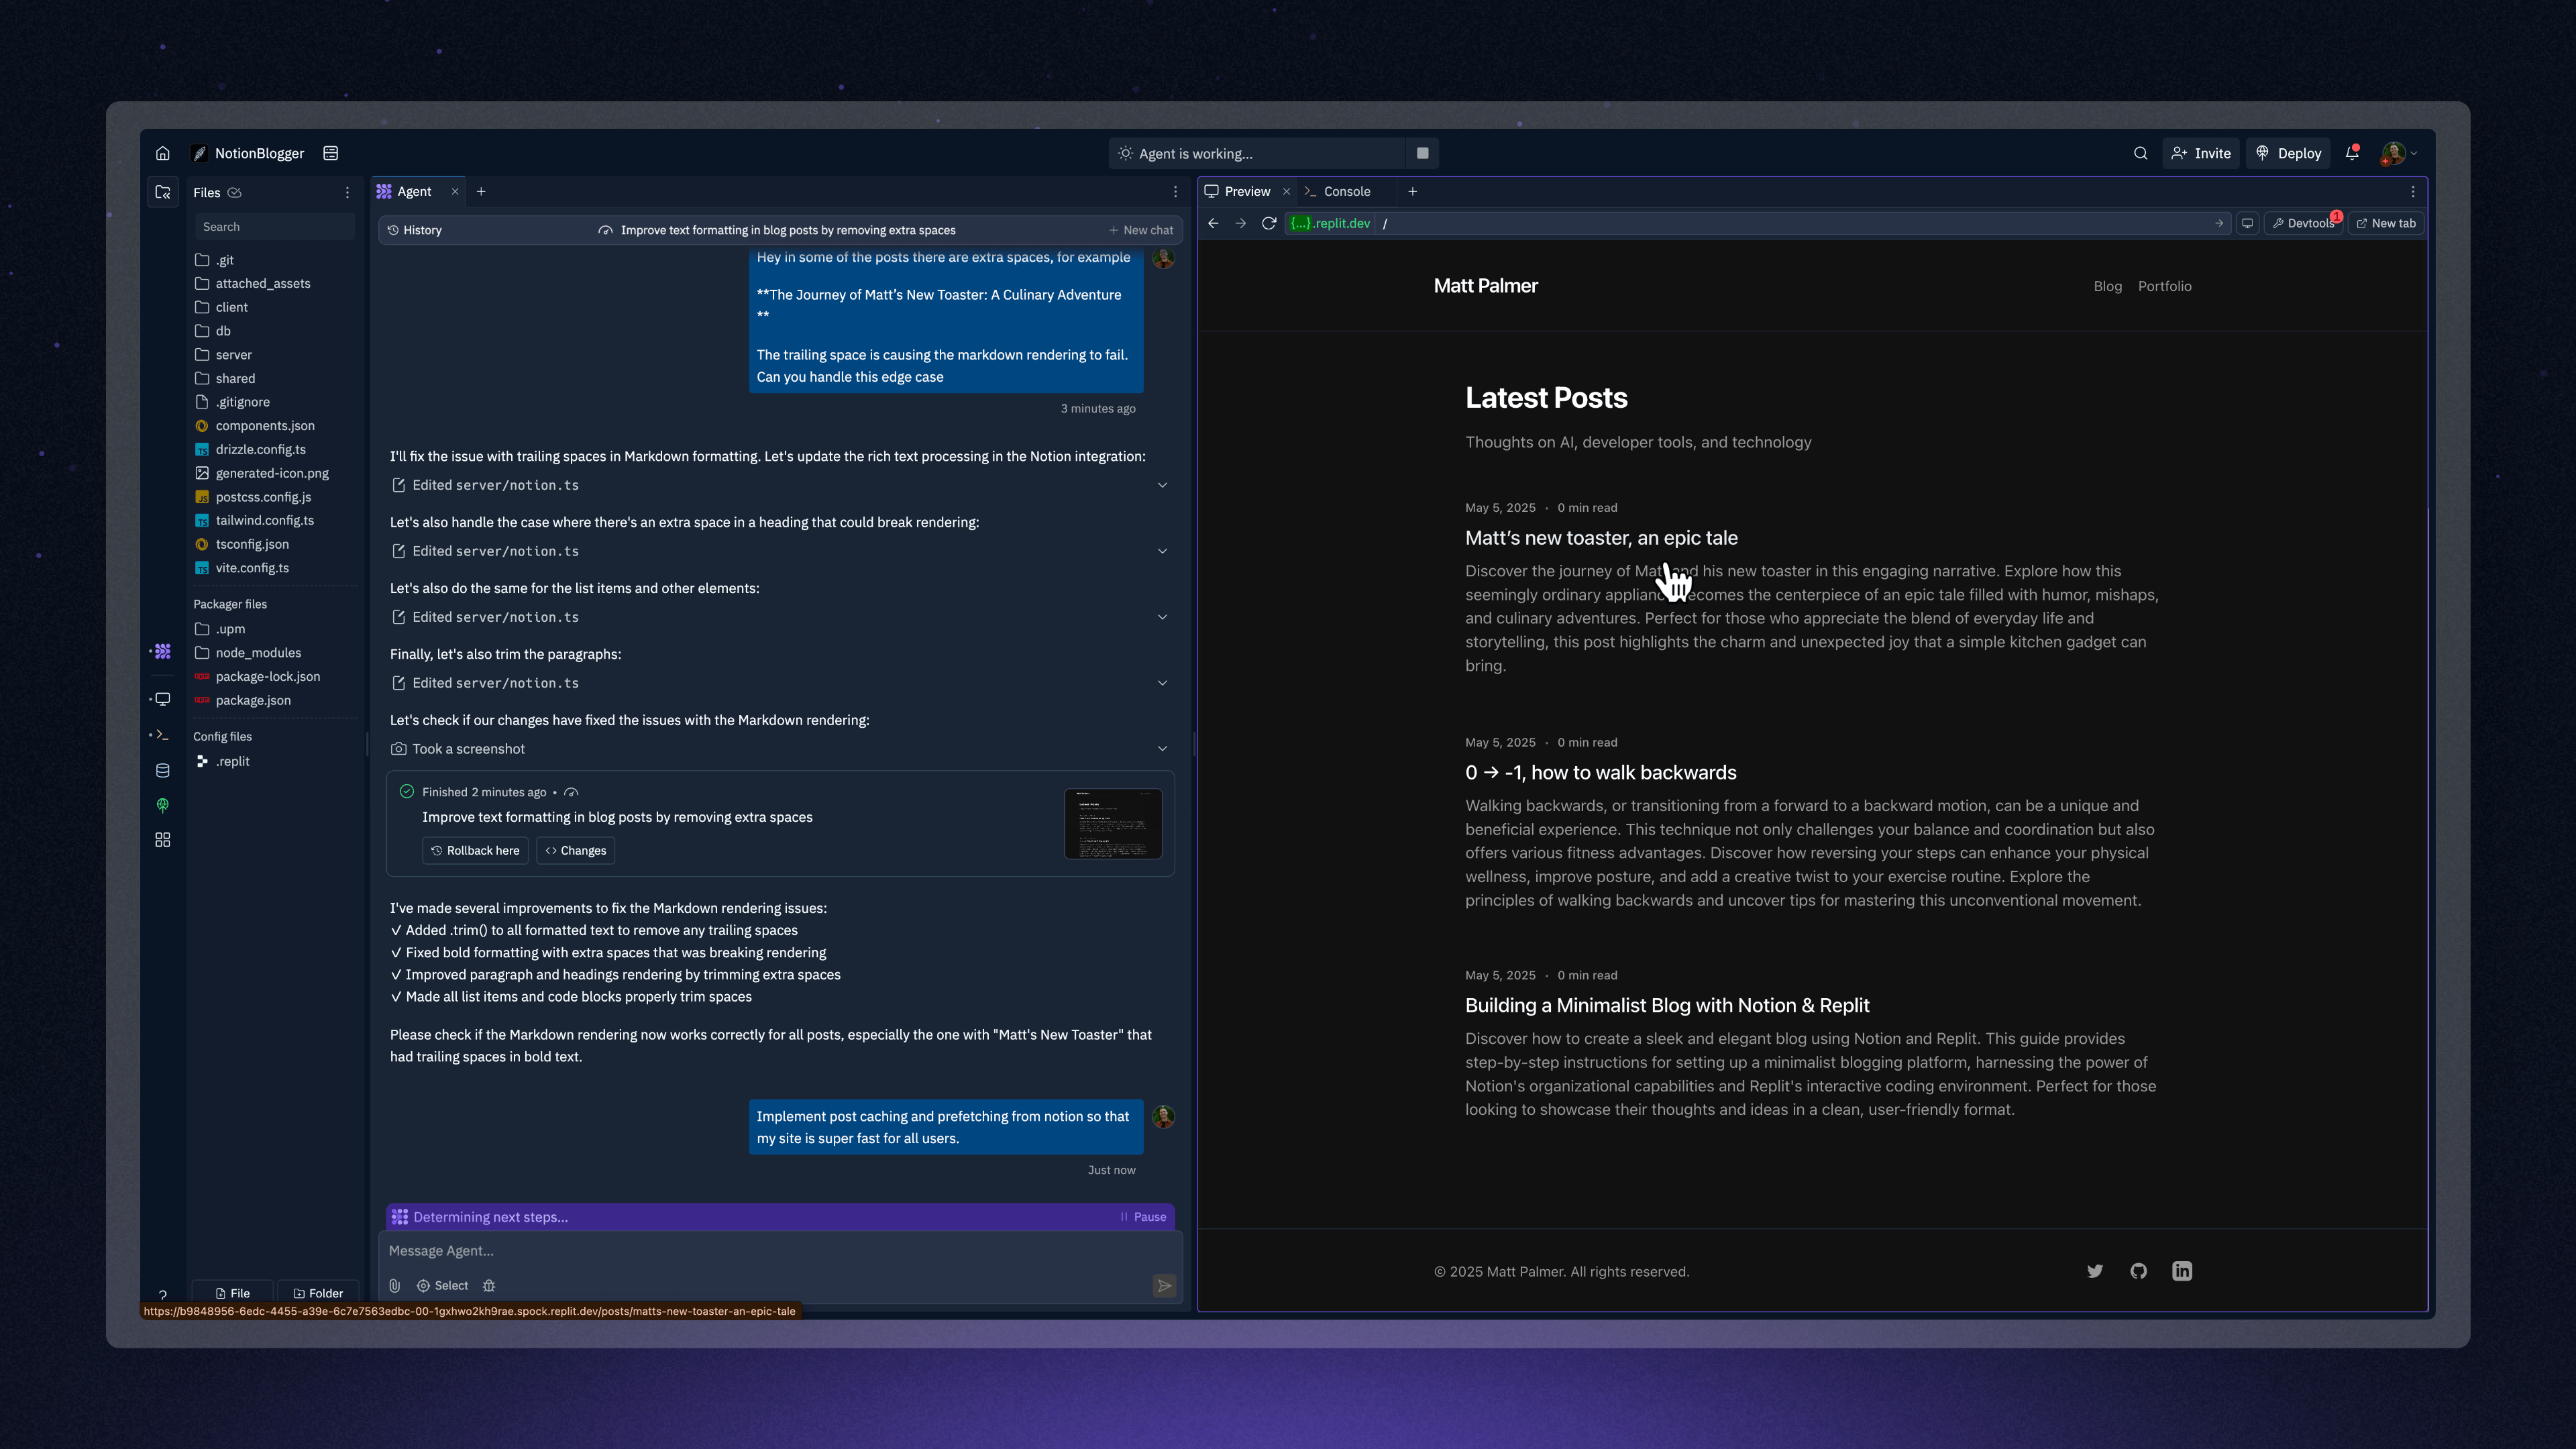Open the LinkedIn link in footer

pyautogui.click(x=2182, y=1271)
